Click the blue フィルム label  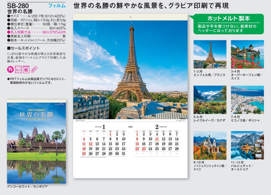point(57,6)
